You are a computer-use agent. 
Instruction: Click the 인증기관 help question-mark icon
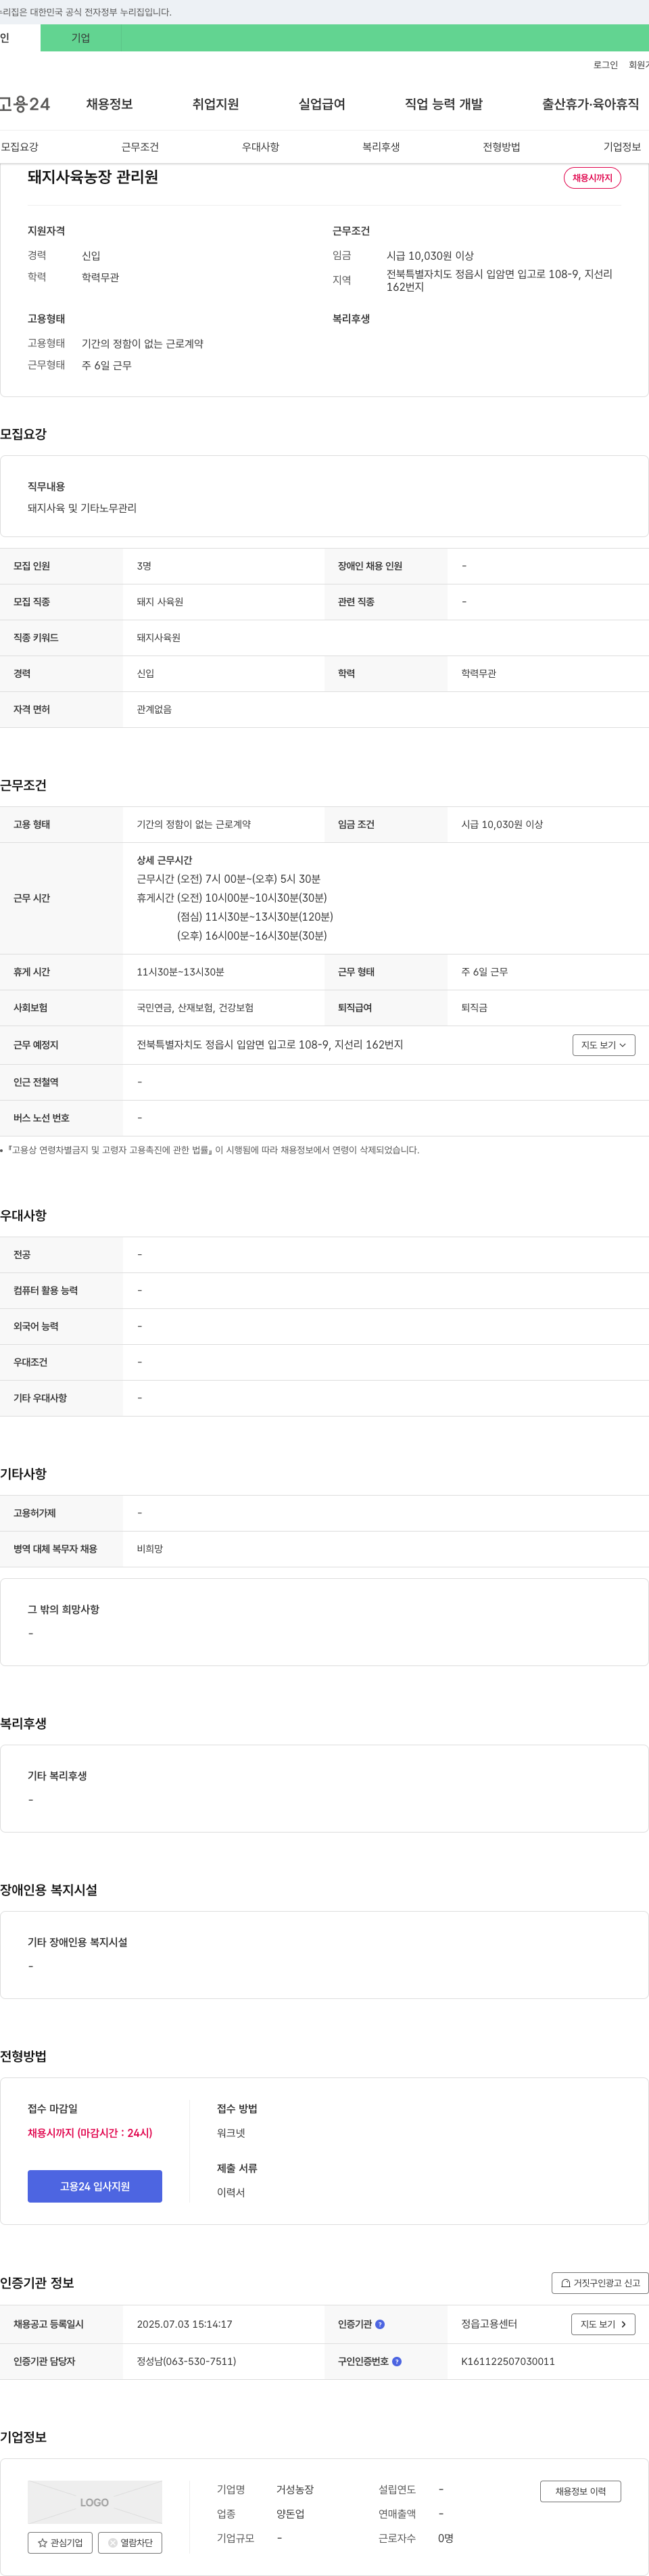click(380, 2324)
